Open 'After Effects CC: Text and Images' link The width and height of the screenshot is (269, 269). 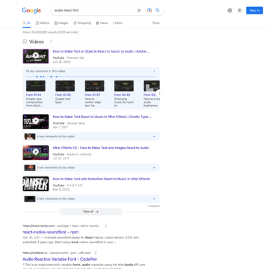101,148
